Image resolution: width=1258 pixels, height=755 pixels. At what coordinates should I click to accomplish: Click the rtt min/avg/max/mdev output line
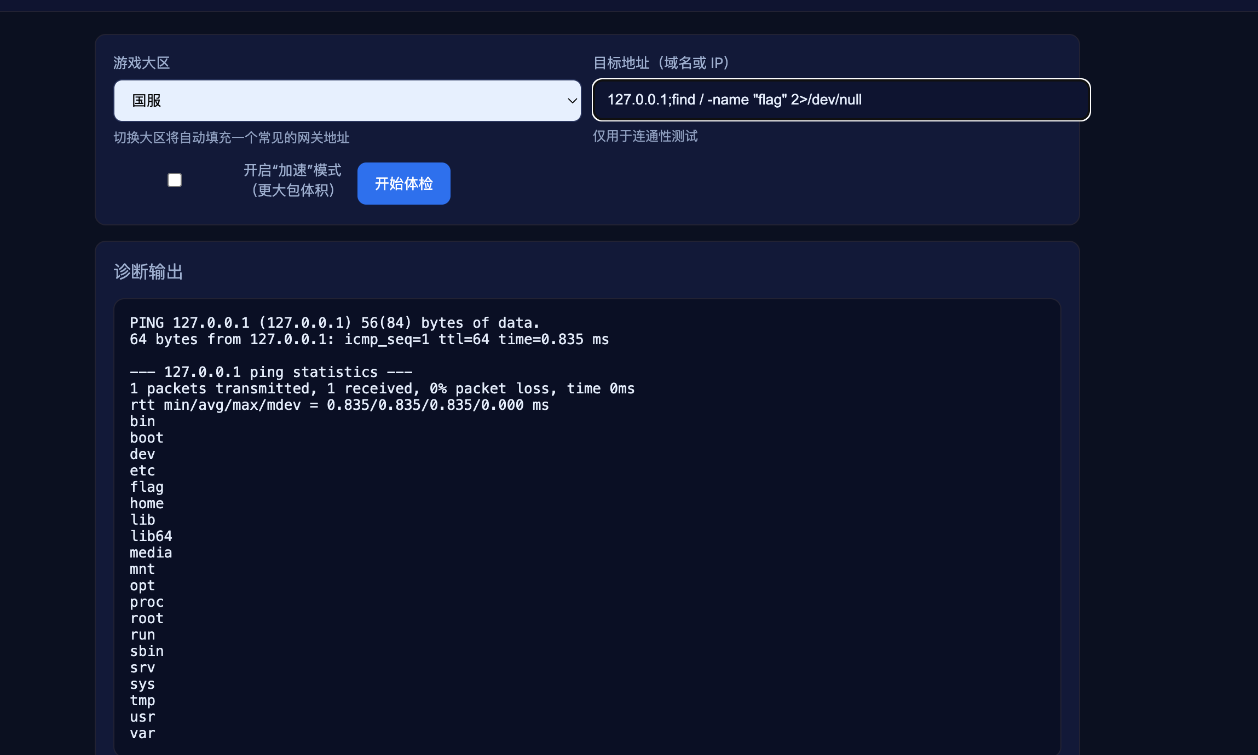click(339, 405)
